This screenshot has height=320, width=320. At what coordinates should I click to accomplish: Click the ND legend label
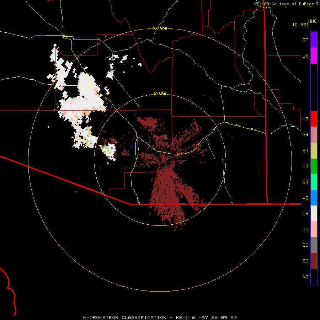305,277
